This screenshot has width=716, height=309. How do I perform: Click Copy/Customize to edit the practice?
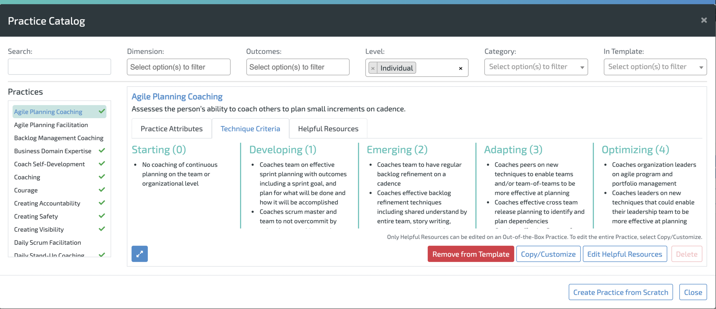pos(548,254)
